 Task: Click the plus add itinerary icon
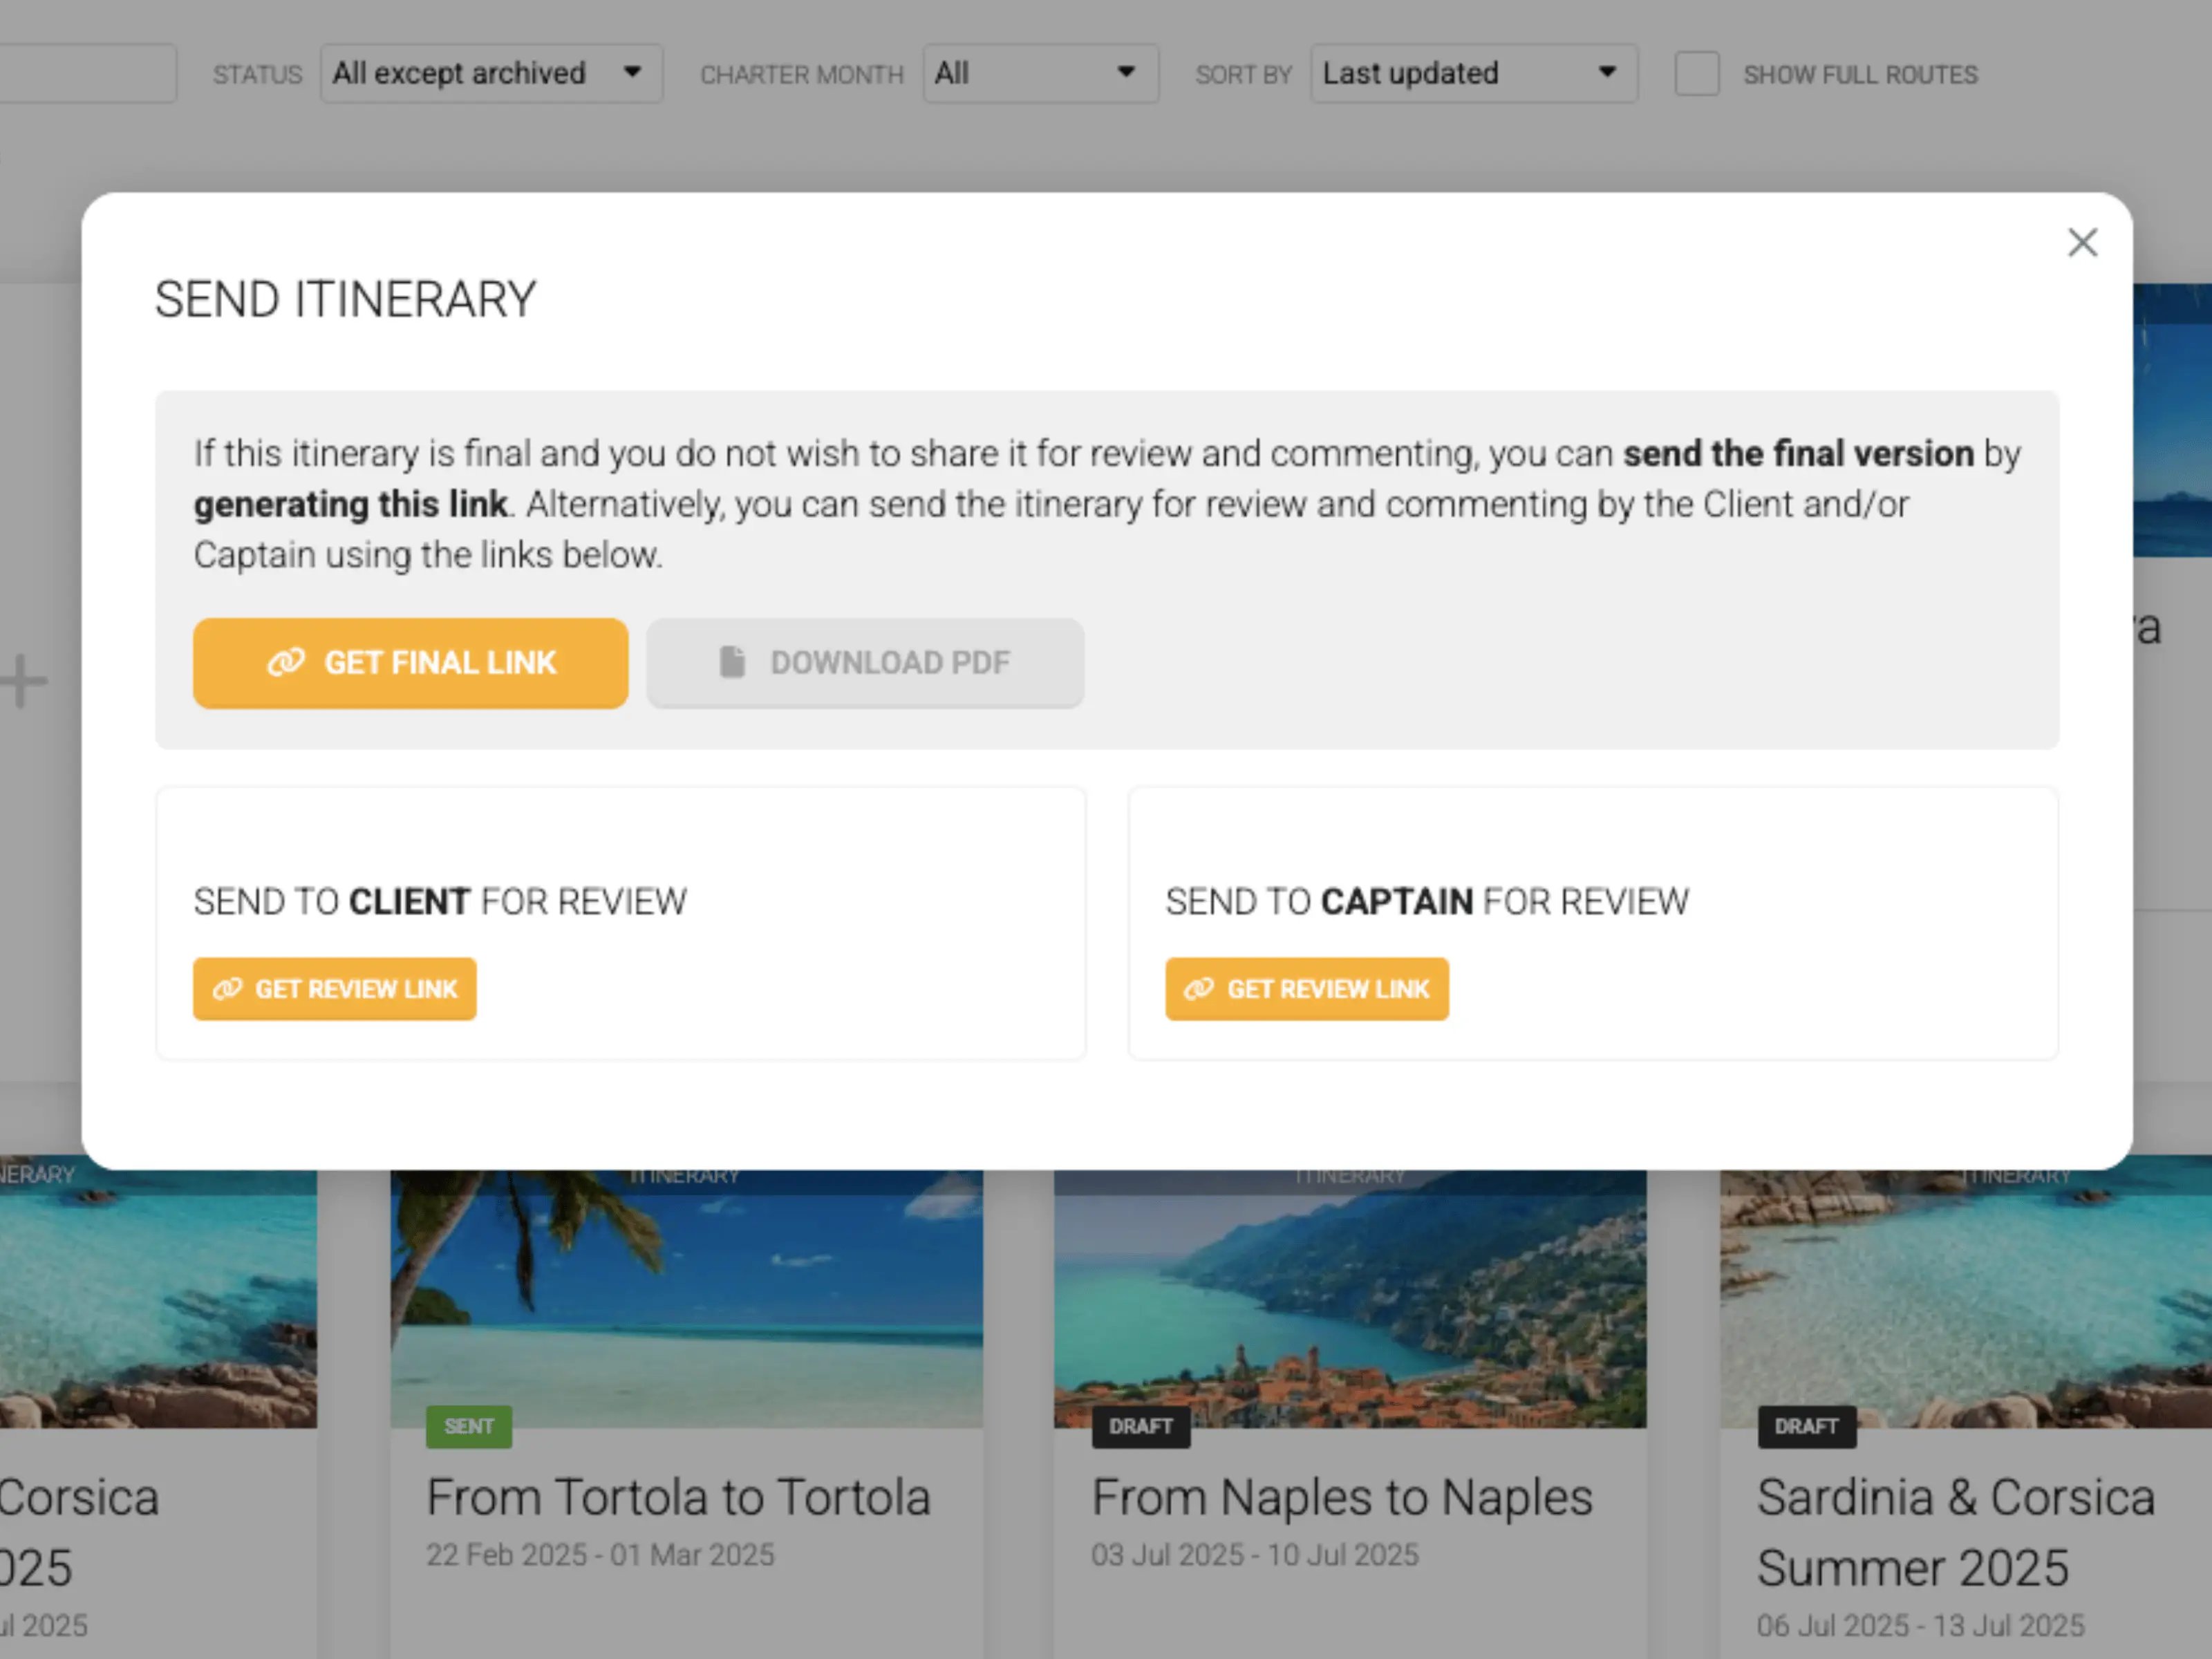pyautogui.click(x=24, y=682)
